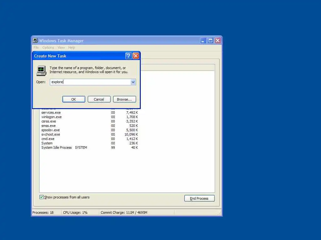
Task: Click the computer run icon in dialog
Action: point(41,71)
